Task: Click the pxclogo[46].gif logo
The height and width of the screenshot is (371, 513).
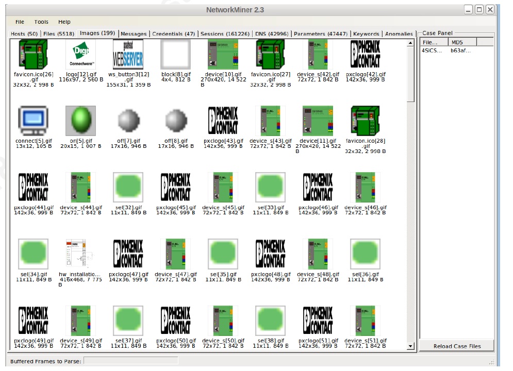Action: [x=318, y=187]
